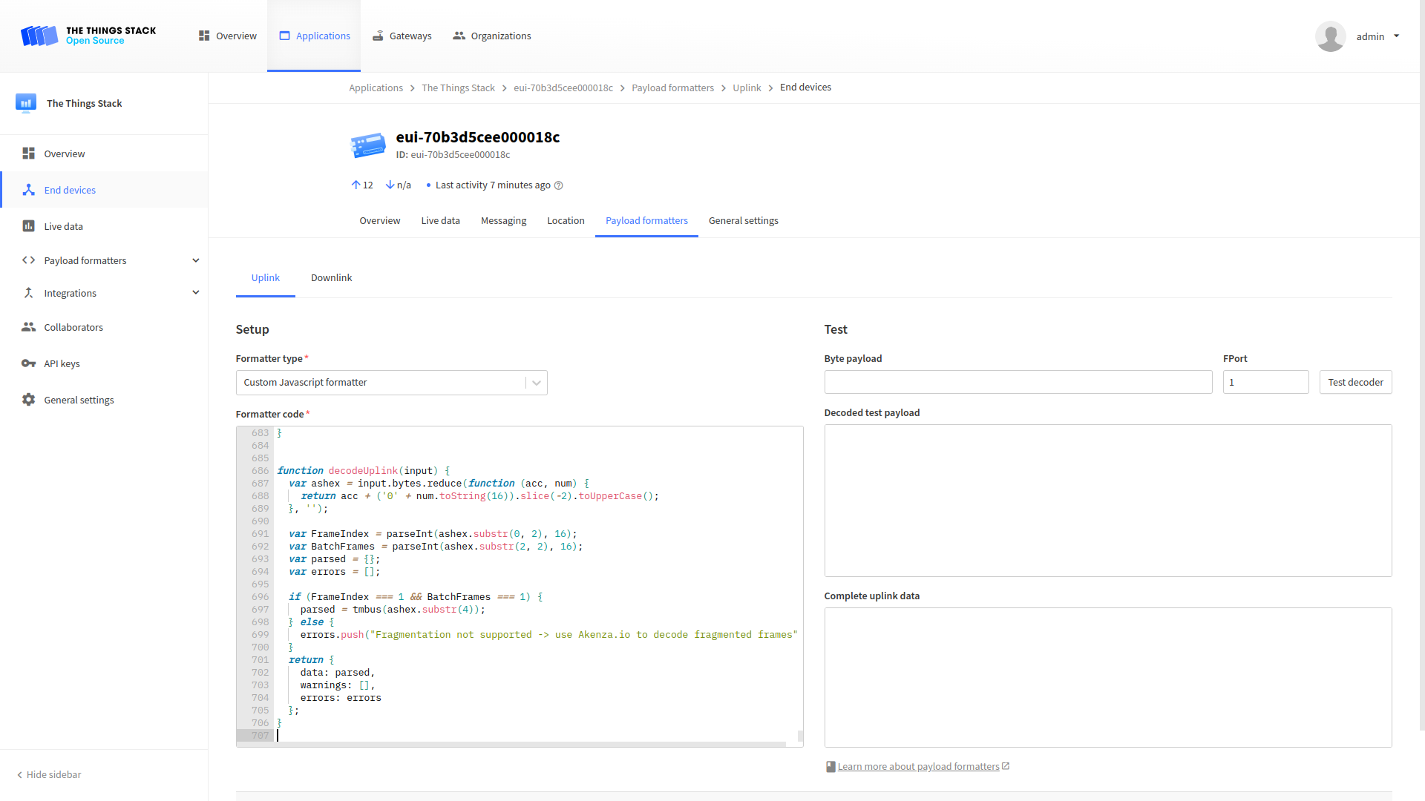The image size is (1425, 801).
Task: Click the Gateways router icon
Action: [x=378, y=36]
